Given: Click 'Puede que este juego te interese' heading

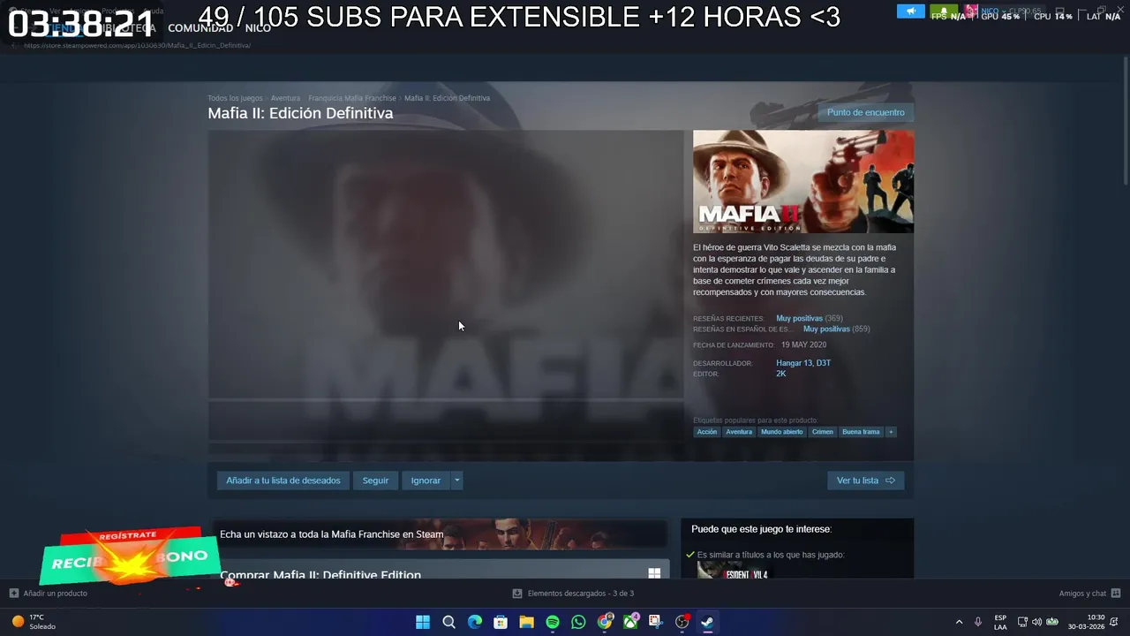Looking at the screenshot, I should click(x=761, y=529).
